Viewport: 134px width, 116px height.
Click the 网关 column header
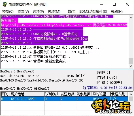point(5,94)
